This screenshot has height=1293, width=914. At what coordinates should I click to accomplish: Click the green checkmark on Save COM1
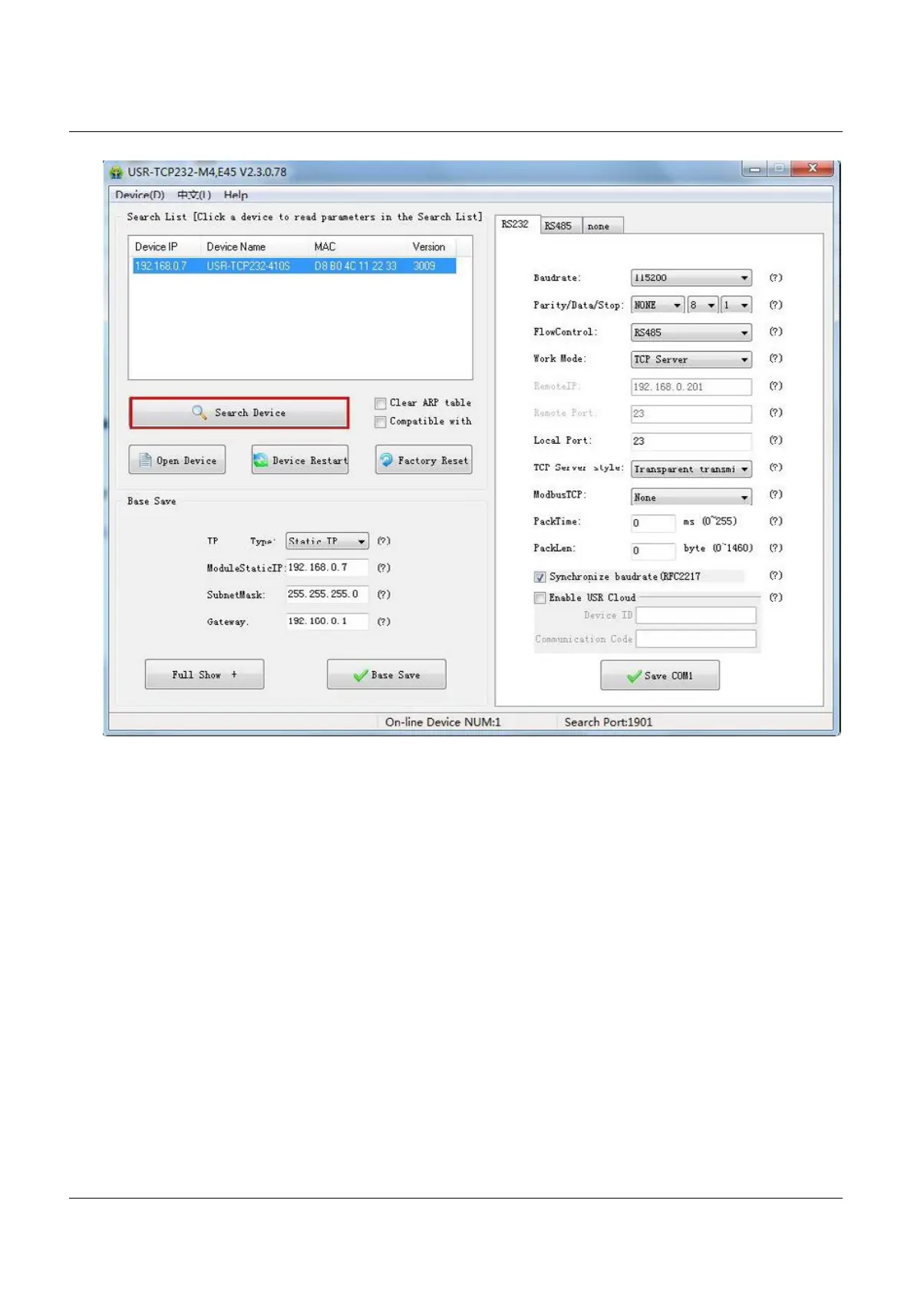click(x=634, y=676)
